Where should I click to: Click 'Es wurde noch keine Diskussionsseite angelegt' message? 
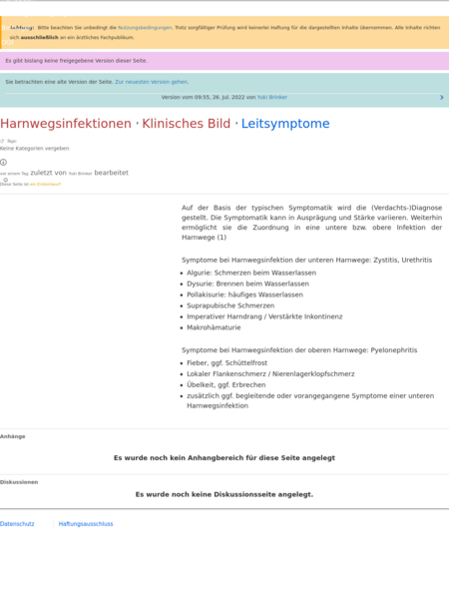(x=224, y=494)
